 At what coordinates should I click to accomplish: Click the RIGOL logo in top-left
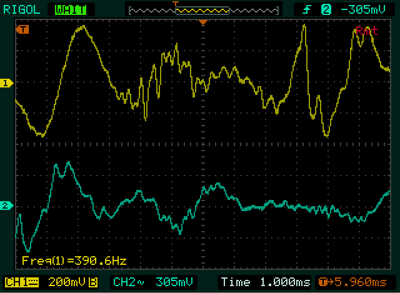click(22, 9)
